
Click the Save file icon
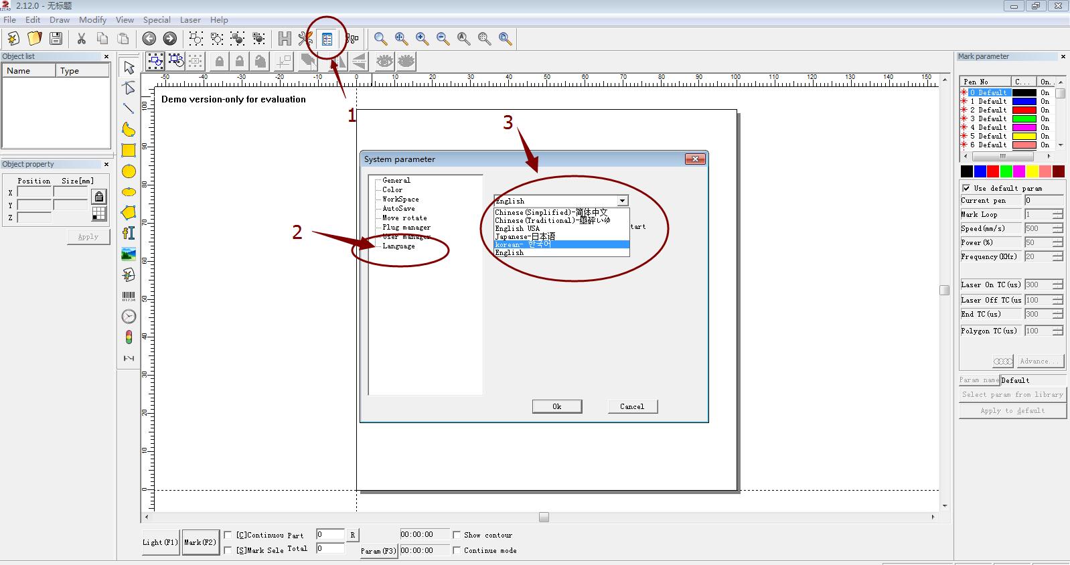[56, 39]
